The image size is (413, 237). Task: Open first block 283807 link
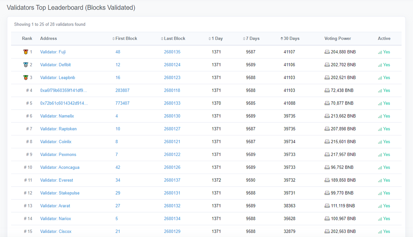point(123,90)
